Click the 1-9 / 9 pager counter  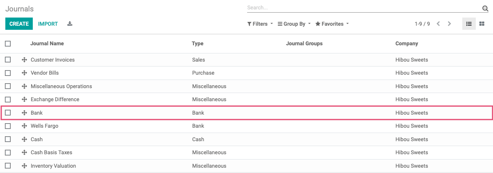[422, 24]
